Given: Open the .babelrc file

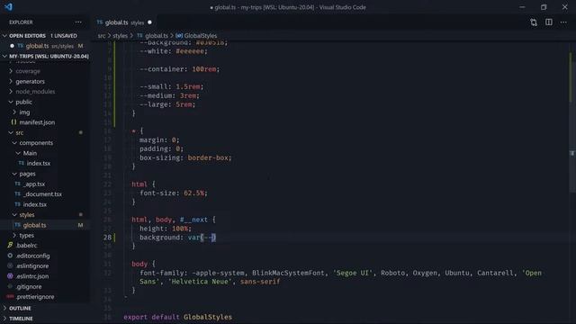Looking at the screenshot, I should pos(45,246).
